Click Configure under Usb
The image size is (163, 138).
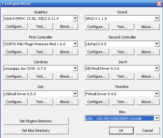click(15, 102)
